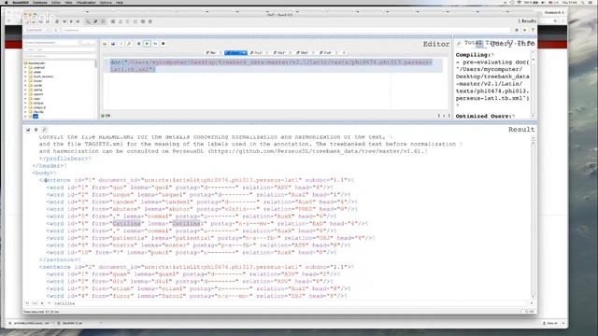Open the Options menu

point(106,2)
